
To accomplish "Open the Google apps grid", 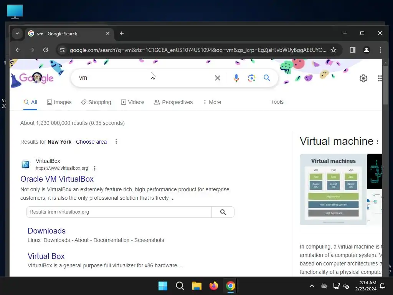I will 380,78.
